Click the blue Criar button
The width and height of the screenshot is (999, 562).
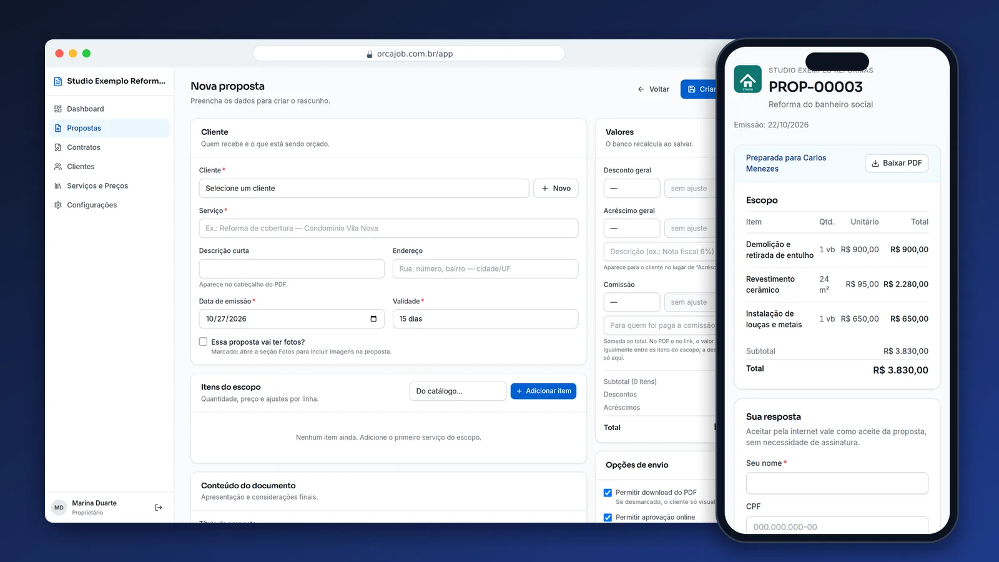coord(699,89)
